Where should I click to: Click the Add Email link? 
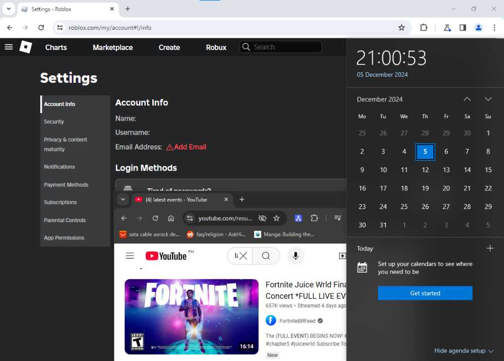point(186,147)
